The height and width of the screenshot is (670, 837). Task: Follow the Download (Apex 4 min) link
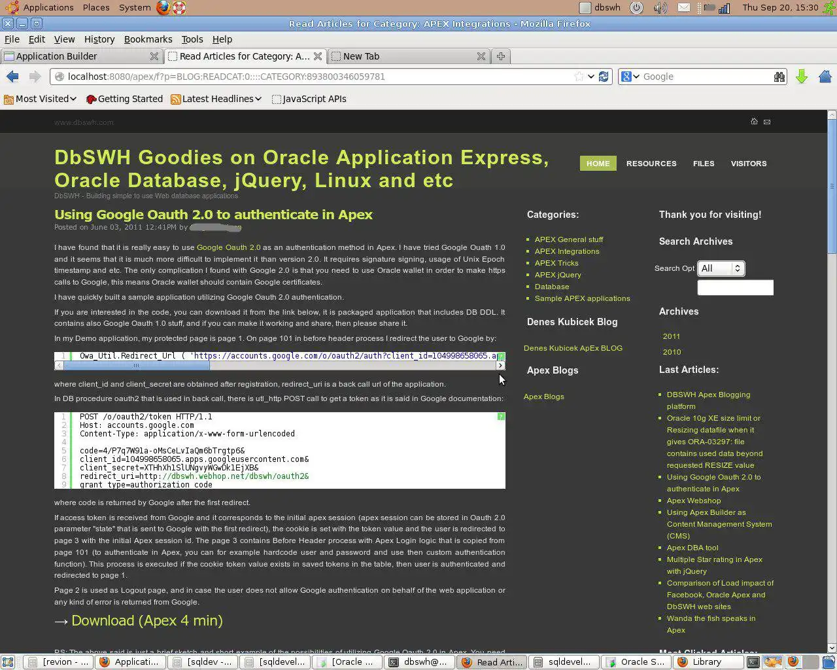(147, 620)
